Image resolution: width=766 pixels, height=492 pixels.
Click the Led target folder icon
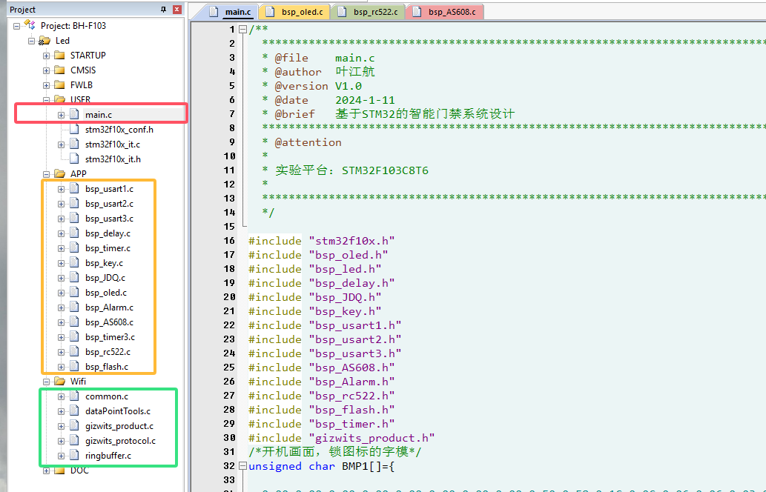pos(44,41)
